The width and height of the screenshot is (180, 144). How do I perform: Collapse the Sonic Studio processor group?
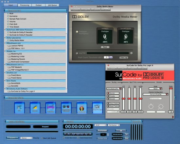pos(5,81)
